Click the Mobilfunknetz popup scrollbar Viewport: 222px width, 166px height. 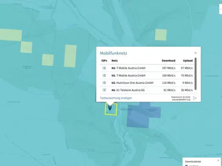click(195, 74)
